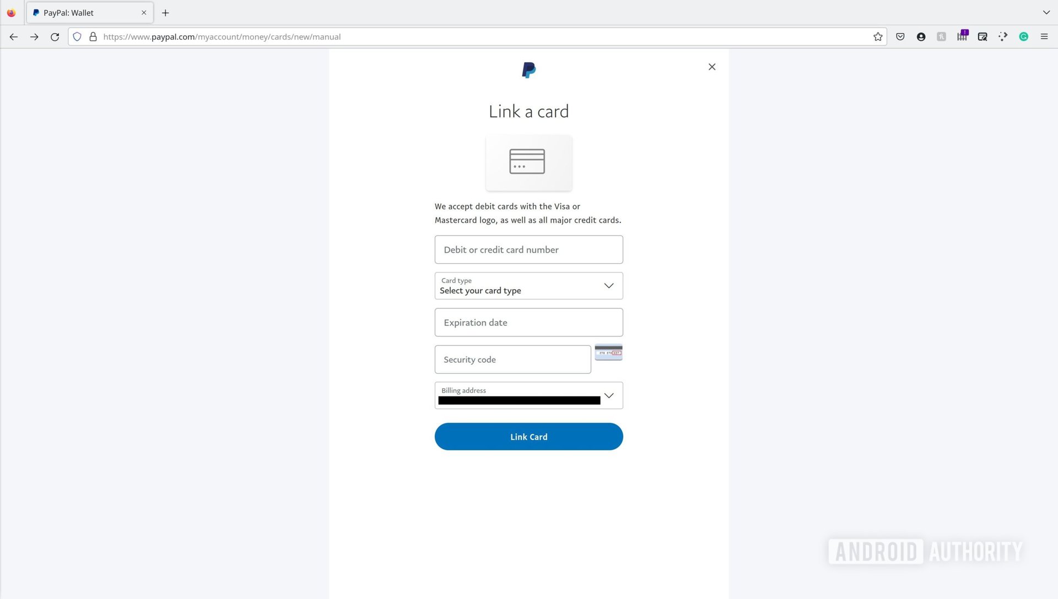1058x599 pixels.
Task: Select the Debit or credit card number field
Action: [528, 250]
